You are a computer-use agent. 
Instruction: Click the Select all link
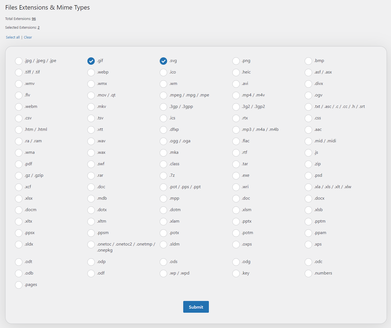(13, 37)
